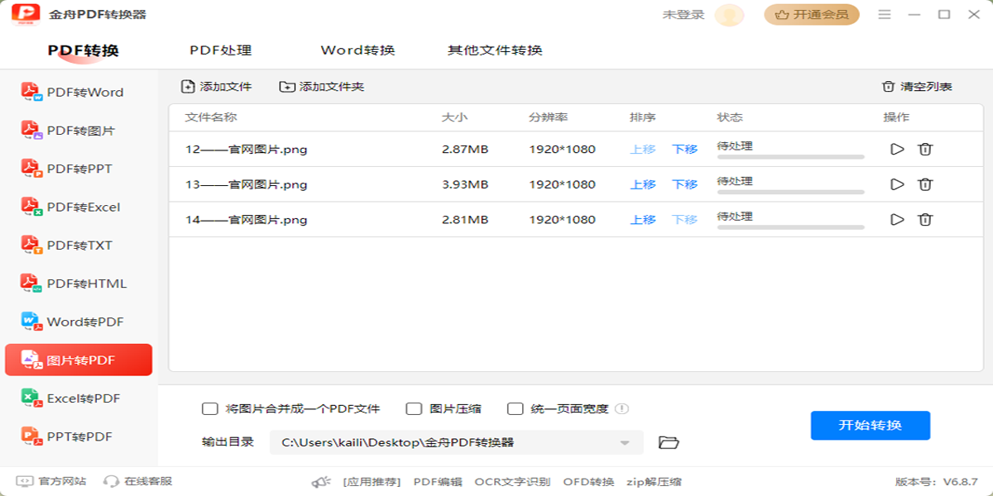
Task: Select file name 13——官网图片.png
Action: point(247,184)
